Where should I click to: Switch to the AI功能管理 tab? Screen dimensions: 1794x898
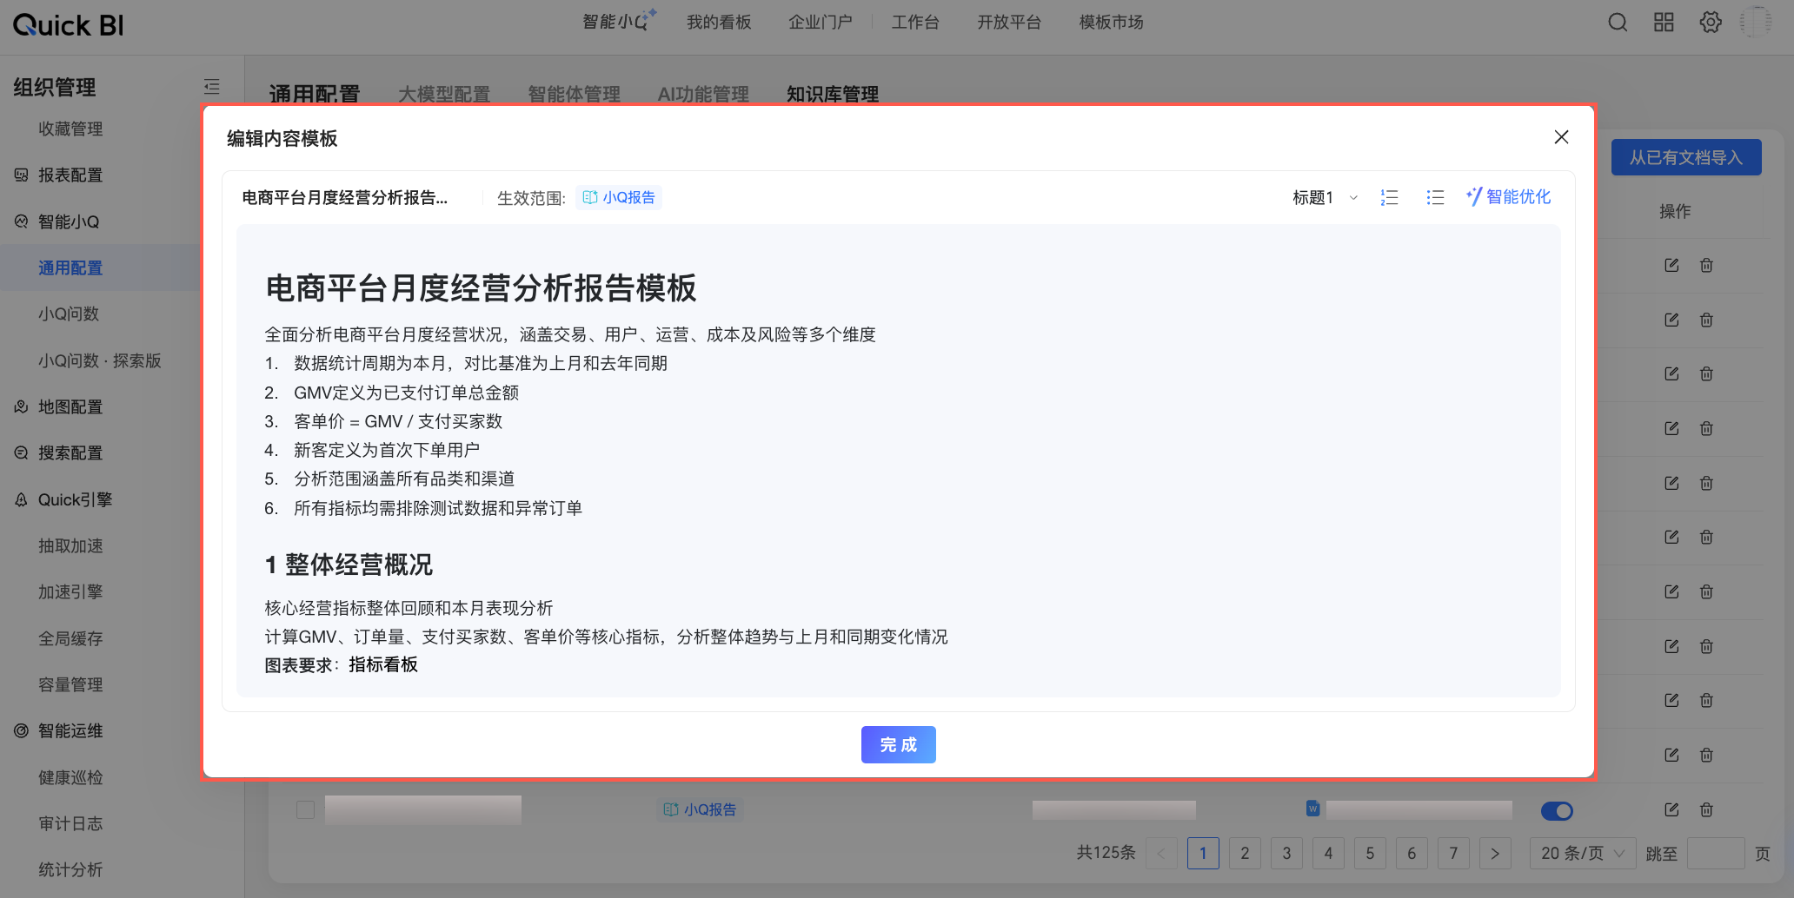click(x=703, y=94)
